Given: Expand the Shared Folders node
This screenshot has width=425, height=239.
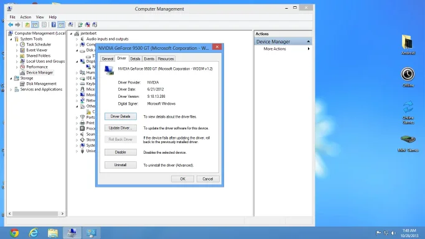Looking at the screenshot, I should tap(17, 56).
